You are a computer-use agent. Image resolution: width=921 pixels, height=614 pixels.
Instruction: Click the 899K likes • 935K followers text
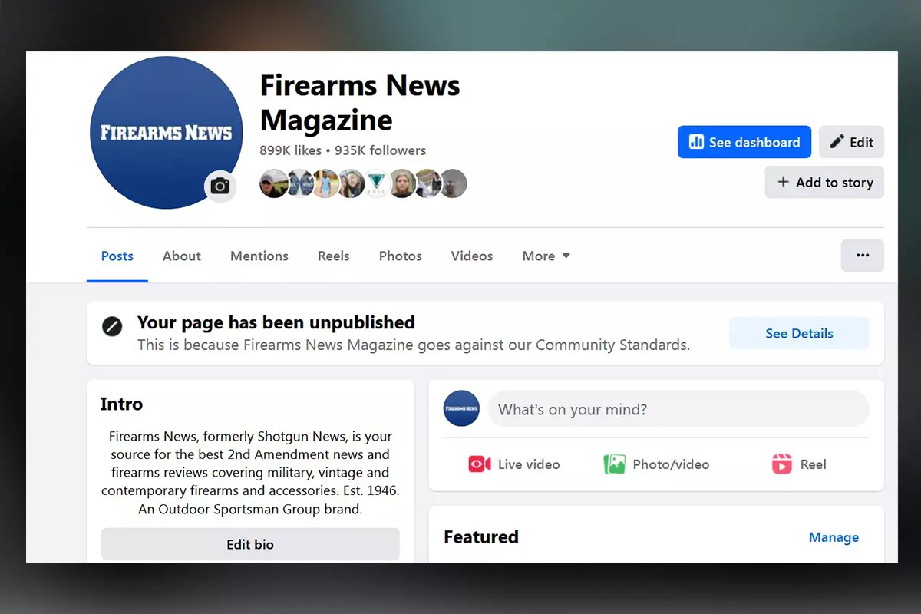click(x=342, y=150)
